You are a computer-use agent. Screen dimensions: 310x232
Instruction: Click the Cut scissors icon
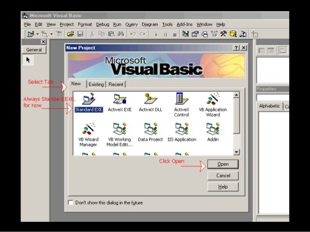[92, 34]
